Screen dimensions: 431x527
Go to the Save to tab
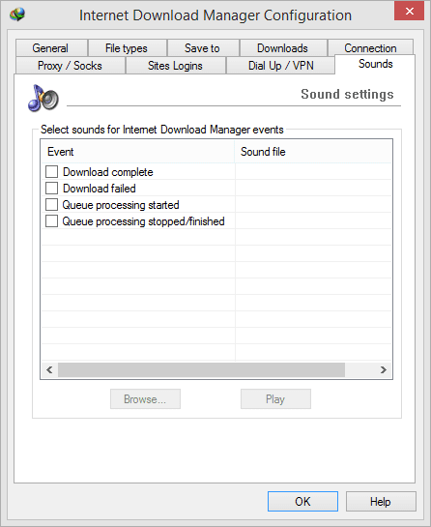click(x=203, y=48)
